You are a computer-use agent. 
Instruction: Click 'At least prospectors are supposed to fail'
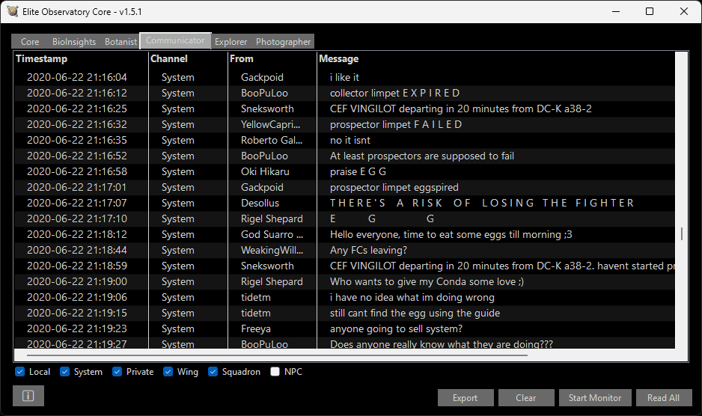(422, 156)
